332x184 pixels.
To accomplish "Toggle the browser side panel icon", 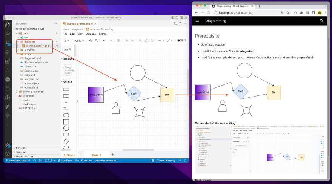I will [x=314, y=13].
